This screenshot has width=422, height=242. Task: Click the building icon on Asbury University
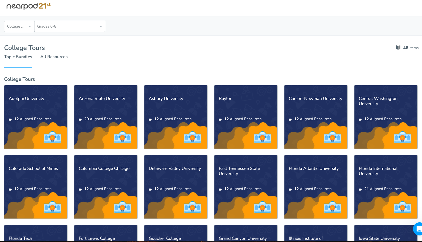pyautogui.click(x=193, y=137)
